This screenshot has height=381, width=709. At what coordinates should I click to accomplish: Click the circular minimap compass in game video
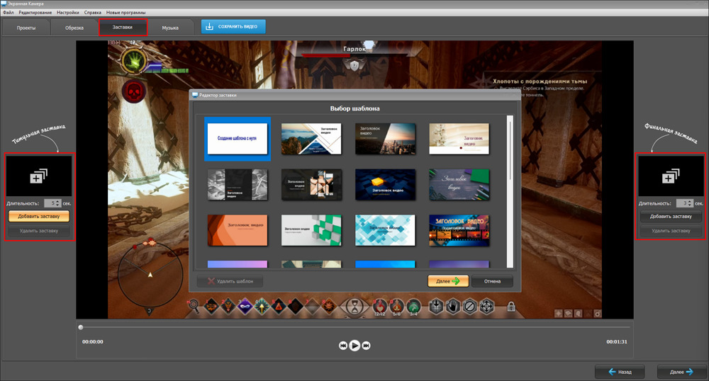(150, 275)
